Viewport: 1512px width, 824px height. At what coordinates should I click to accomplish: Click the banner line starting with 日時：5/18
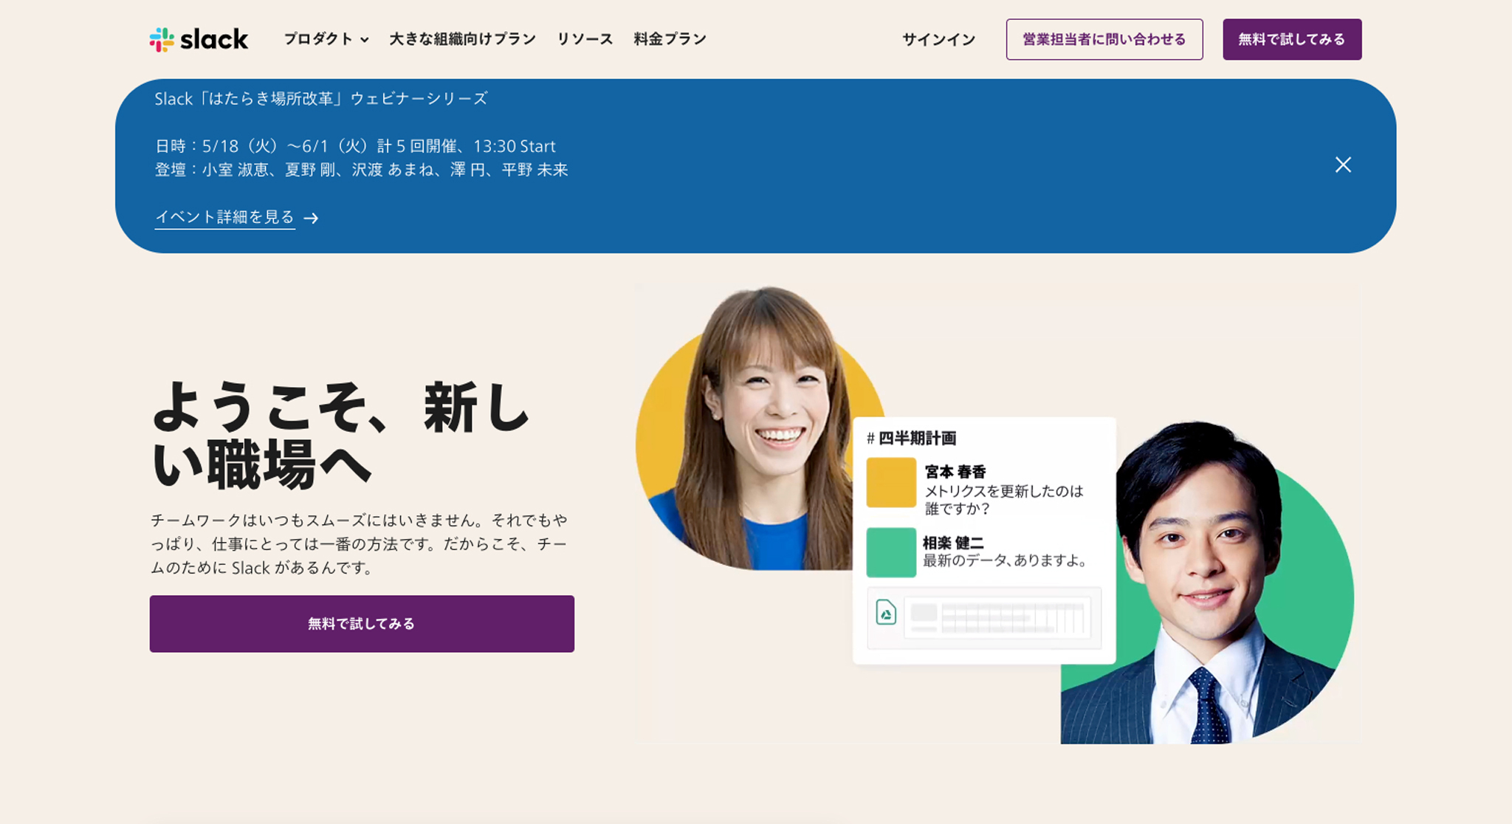355,146
